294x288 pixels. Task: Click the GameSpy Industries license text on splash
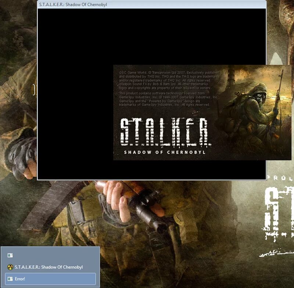click(x=168, y=99)
